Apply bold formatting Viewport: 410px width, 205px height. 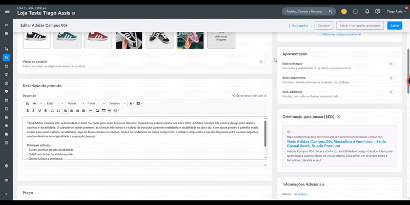[28, 111]
